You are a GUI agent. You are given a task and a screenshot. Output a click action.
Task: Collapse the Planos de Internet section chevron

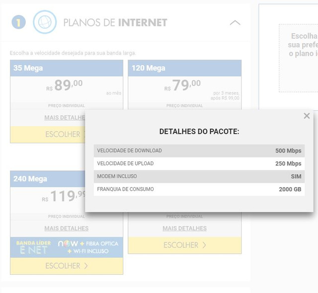pyautogui.click(x=235, y=23)
